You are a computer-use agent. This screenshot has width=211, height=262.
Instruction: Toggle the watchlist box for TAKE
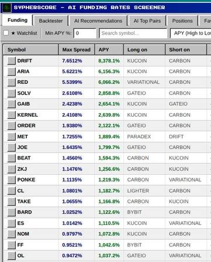point(11,202)
